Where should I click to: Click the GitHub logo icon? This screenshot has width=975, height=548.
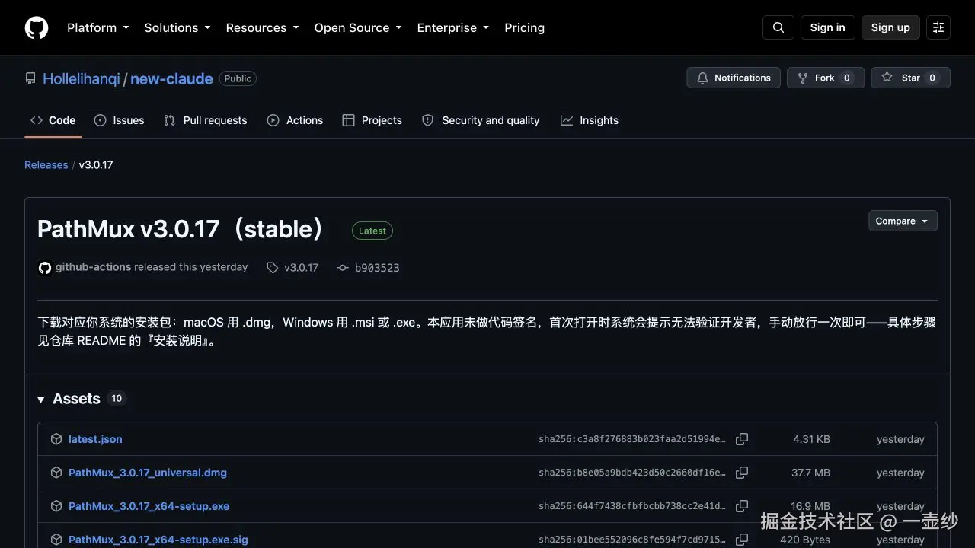[37, 27]
